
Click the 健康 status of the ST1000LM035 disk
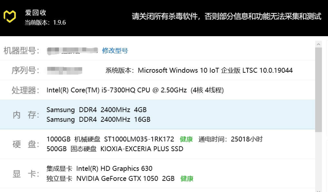tap(186, 139)
